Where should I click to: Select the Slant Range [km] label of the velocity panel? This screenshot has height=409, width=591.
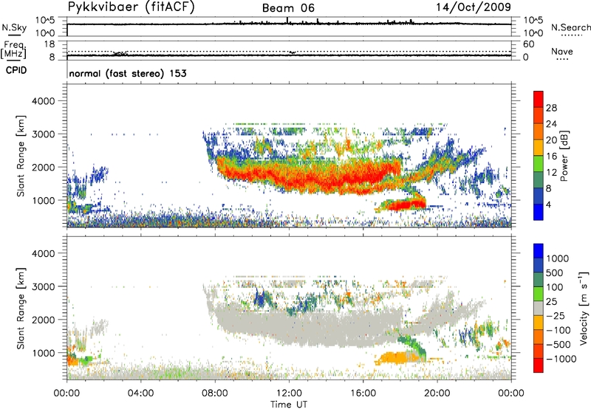[21, 309]
